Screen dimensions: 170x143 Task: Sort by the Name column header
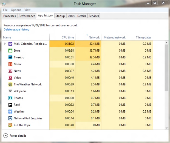[25, 37]
